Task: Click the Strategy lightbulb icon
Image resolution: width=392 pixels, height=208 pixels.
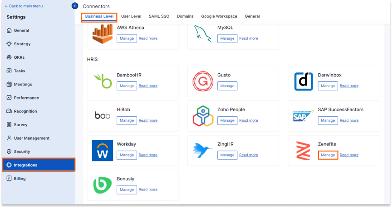Action: tap(9, 44)
